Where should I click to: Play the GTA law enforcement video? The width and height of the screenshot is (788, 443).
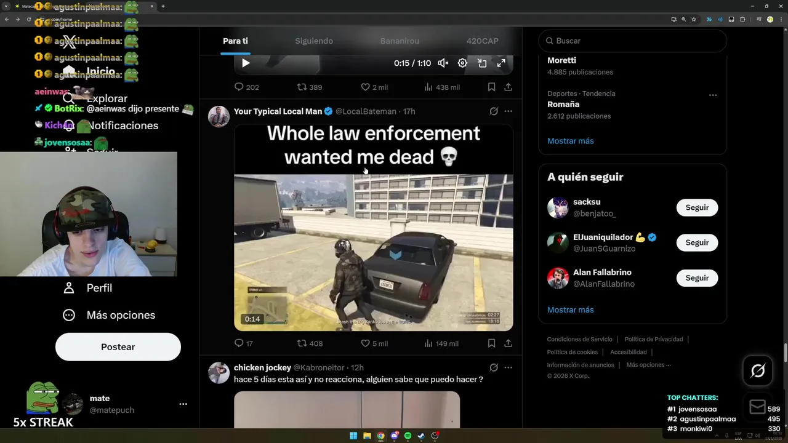click(373, 228)
